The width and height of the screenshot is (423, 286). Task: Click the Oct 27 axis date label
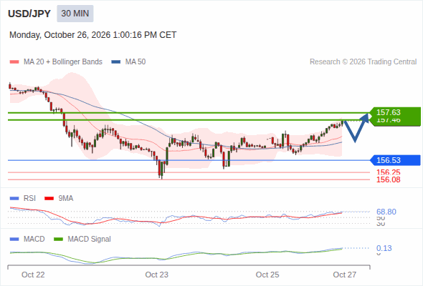point(345,275)
